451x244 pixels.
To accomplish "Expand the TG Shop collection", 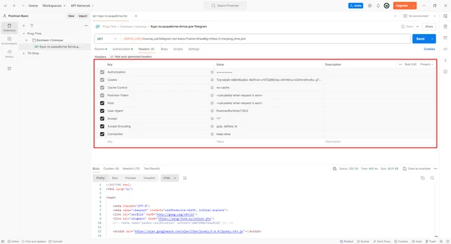I will click(x=24, y=53).
